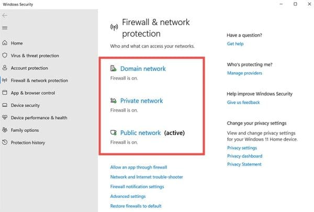314x212 pixels.
Task: Click Allow an app through firewall
Action: coord(139,167)
